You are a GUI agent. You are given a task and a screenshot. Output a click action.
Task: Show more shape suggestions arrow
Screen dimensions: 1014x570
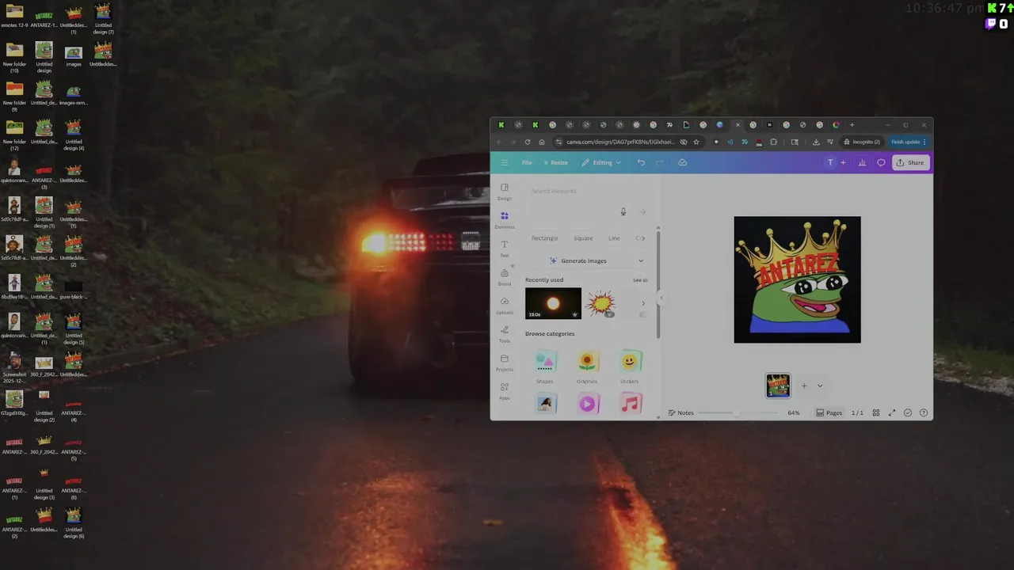point(642,238)
